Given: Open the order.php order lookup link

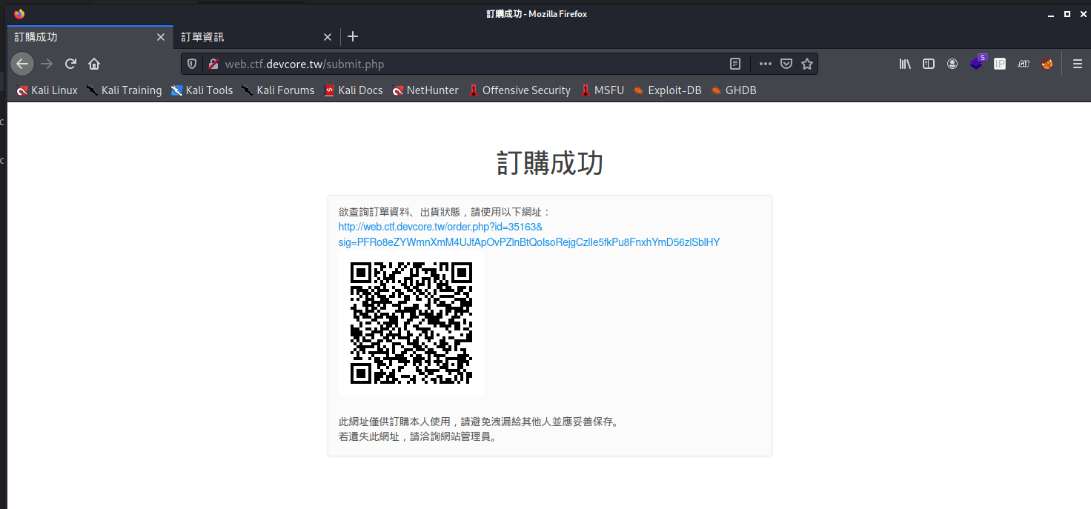Looking at the screenshot, I should point(528,235).
